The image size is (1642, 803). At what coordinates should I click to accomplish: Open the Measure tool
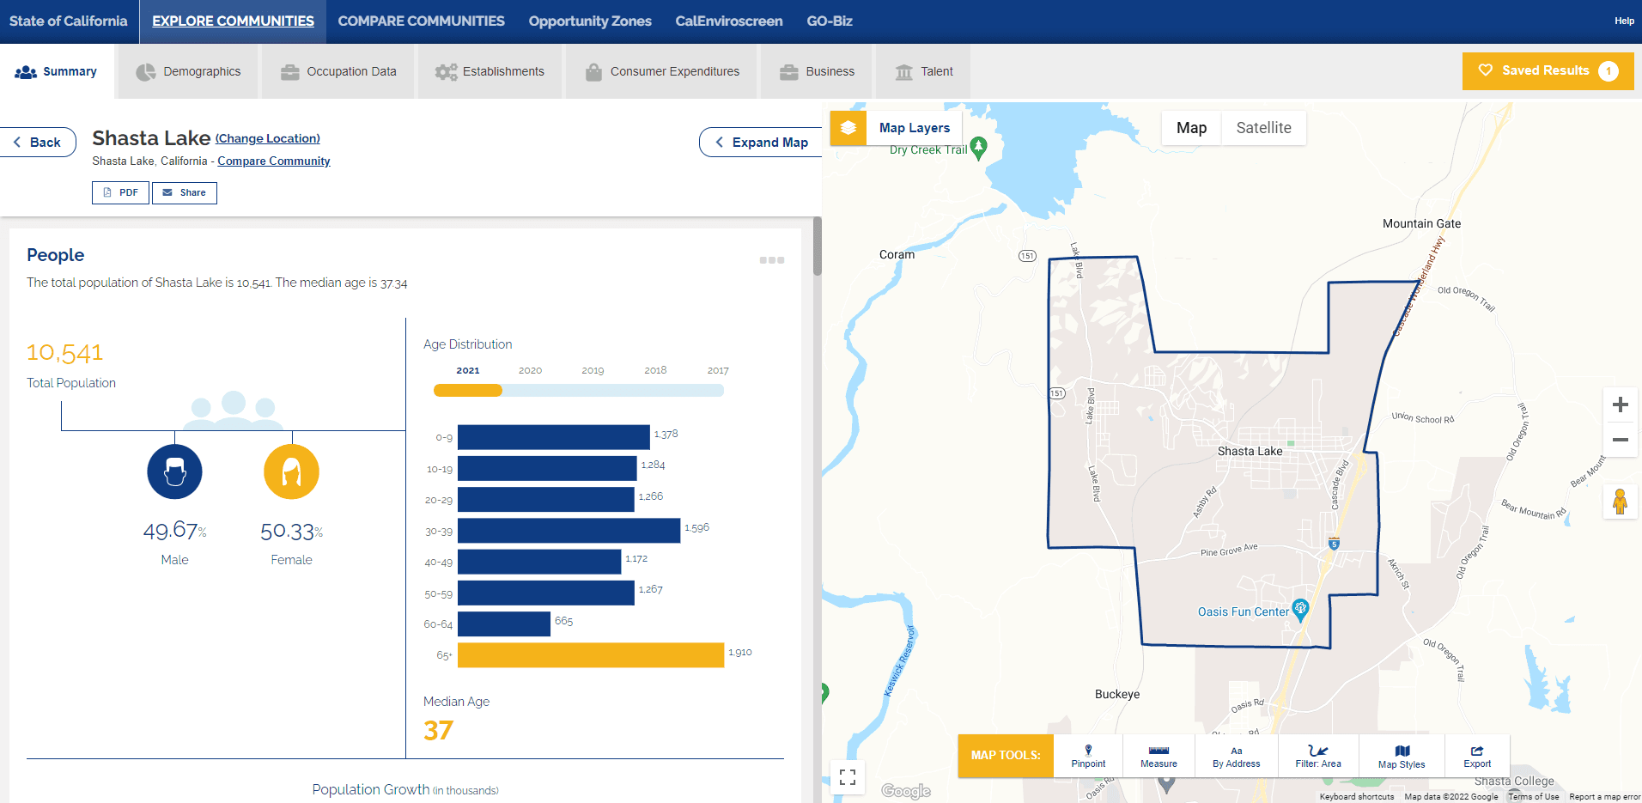tap(1158, 756)
